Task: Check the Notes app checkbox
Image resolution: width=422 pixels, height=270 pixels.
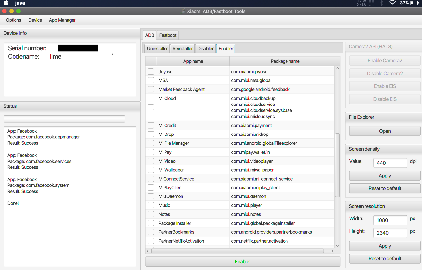Action: [151, 214]
